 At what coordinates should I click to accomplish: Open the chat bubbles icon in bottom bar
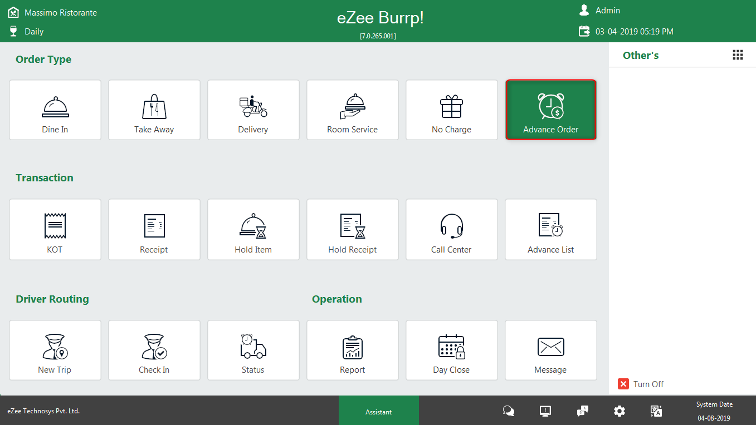509,411
